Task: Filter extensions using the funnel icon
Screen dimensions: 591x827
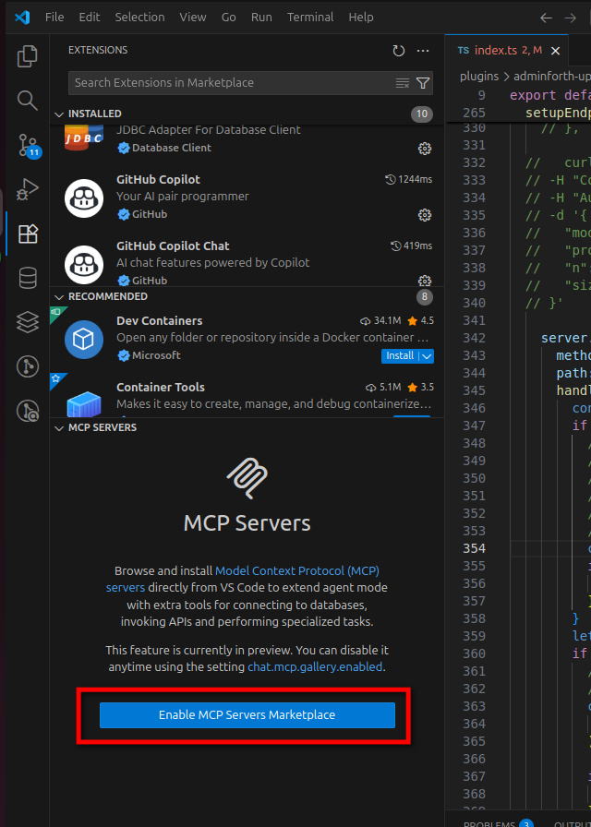Action: pyautogui.click(x=423, y=83)
